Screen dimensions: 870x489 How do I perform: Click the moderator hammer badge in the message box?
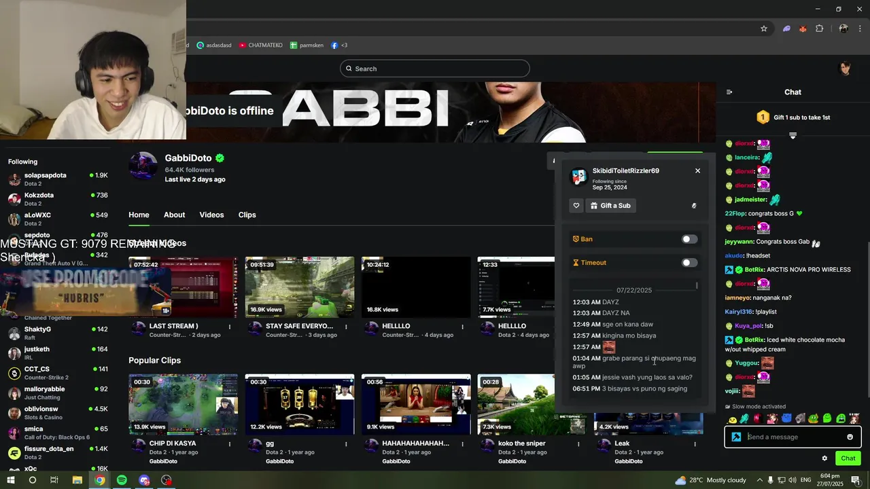736,437
